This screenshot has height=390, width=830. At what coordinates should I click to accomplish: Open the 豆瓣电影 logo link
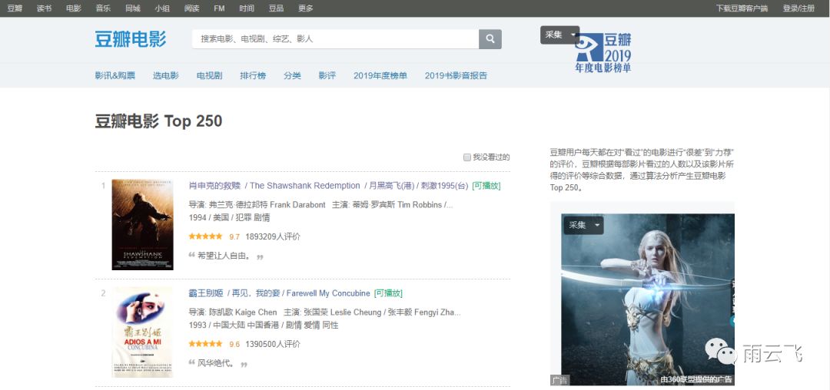(131, 39)
